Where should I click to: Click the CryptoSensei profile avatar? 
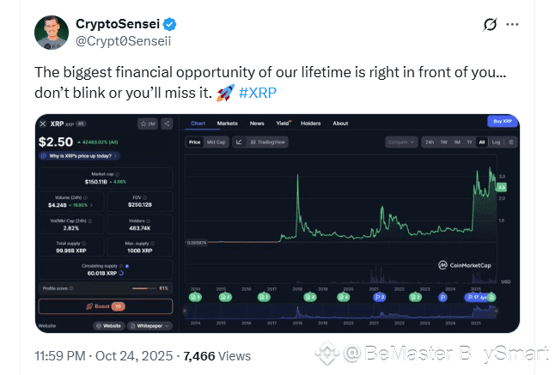coord(52,32)
